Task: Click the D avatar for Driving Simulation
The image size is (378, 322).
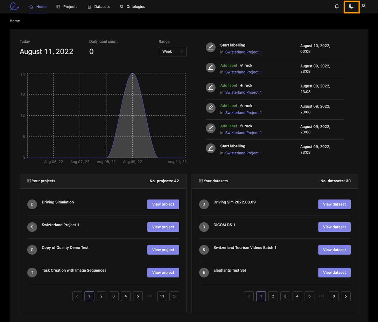Action: pyautogui.click(x=32, y=204)
